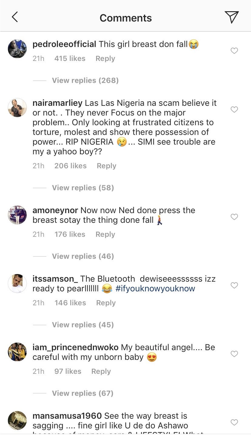
Task: Open nairamarliey's profile avatar
Action: coord(17,107)
